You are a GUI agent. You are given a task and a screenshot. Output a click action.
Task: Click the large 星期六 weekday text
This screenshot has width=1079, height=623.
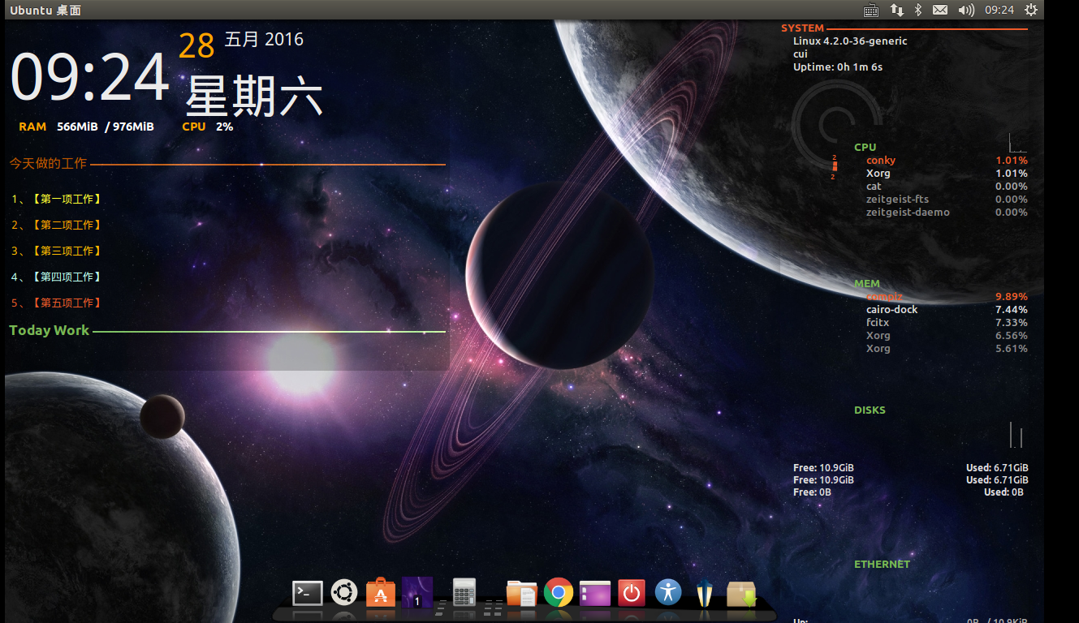254,97
